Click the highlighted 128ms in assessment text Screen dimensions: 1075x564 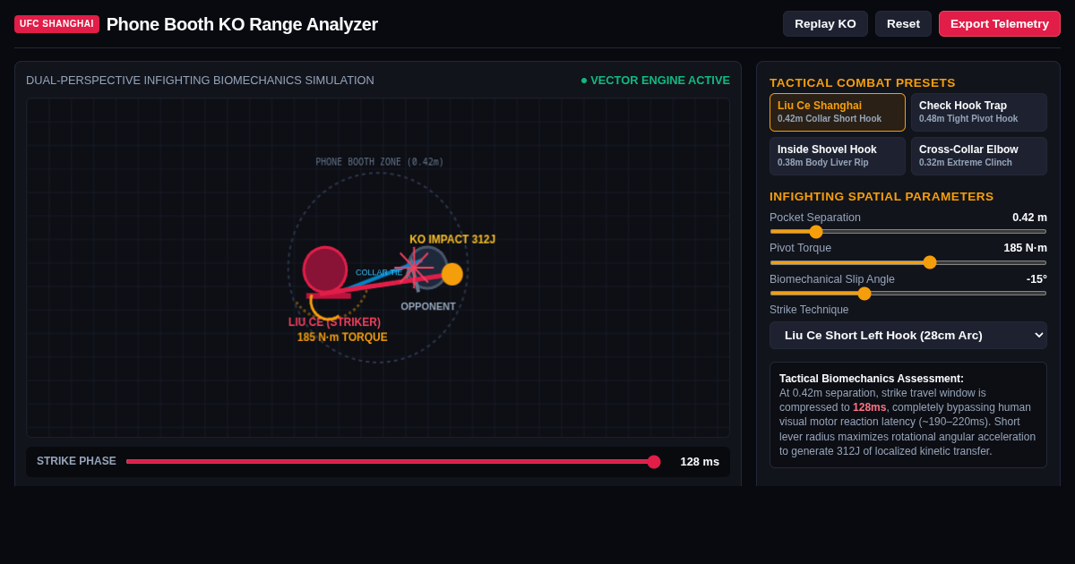869,407
